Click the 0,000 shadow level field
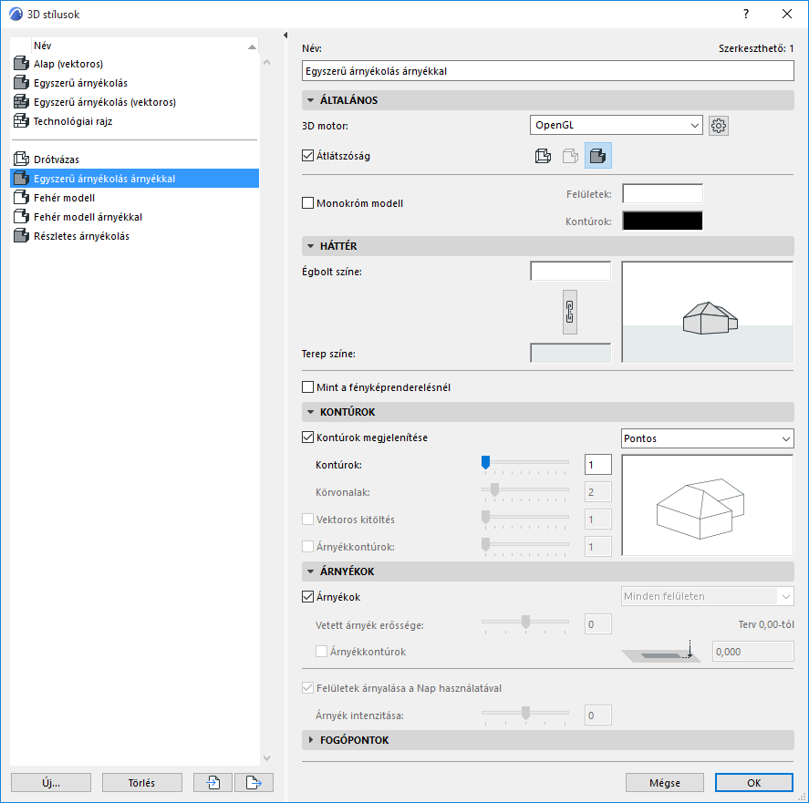 pyautogui.click(x=752, y=652)
